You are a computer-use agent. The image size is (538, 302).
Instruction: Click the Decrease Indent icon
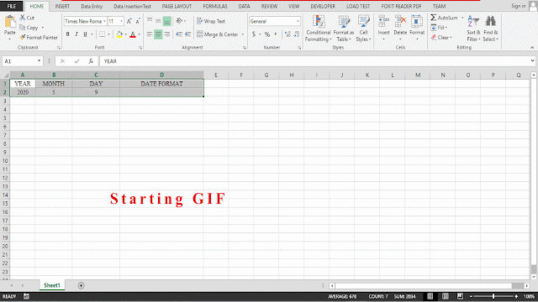pyautogui.click(x=179, y=34)
